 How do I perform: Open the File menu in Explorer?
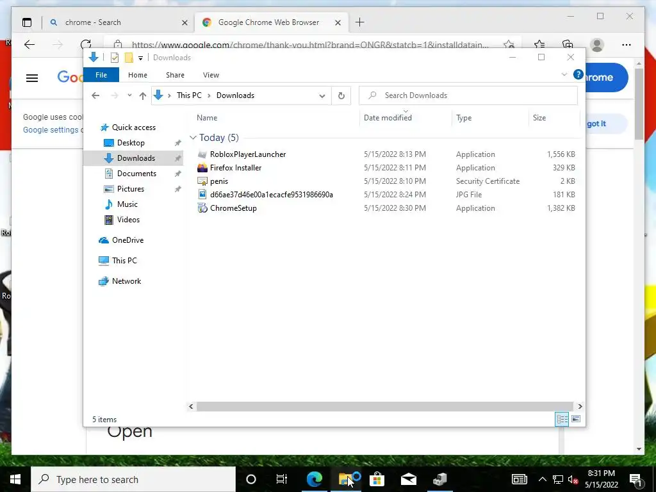point(101,75)
